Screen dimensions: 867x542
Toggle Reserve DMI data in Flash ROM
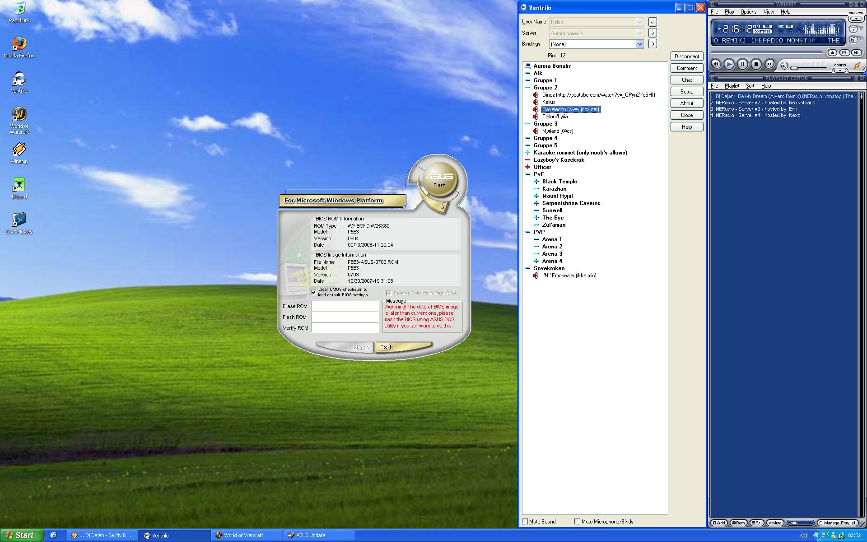389,293
